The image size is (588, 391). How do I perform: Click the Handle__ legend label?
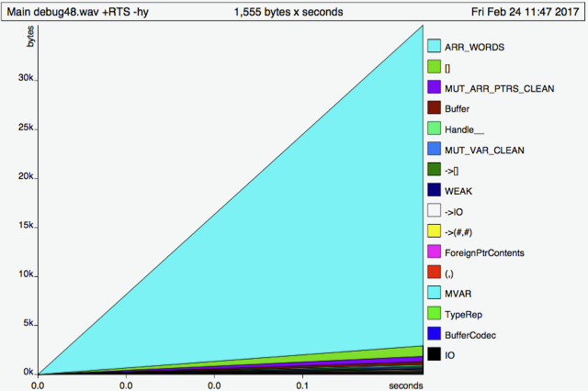tap(464, 130)
